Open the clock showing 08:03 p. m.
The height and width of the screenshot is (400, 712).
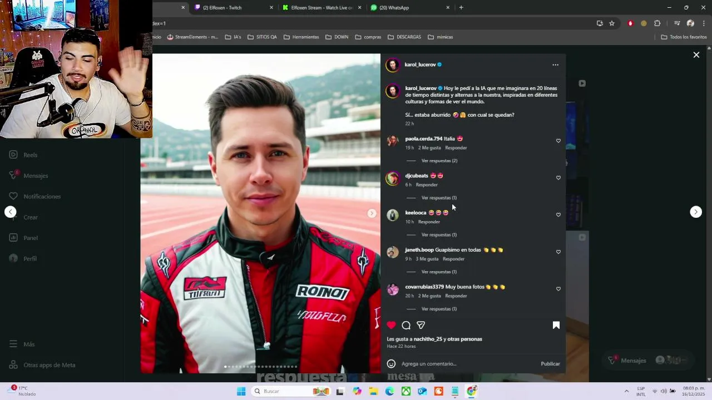pyautogui.click(x=694, y=391)
